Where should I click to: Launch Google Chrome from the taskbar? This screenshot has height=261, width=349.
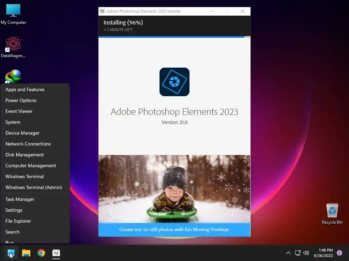pos(41,253)
